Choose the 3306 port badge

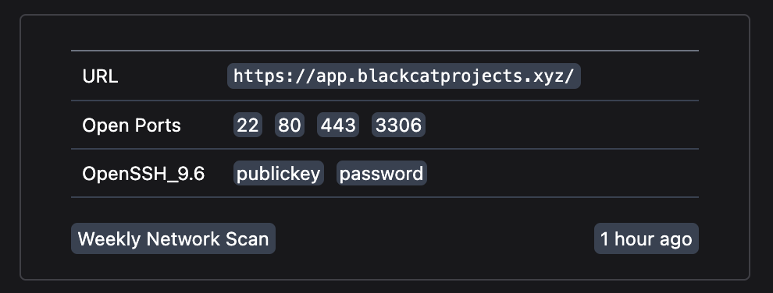coord(398,125)
